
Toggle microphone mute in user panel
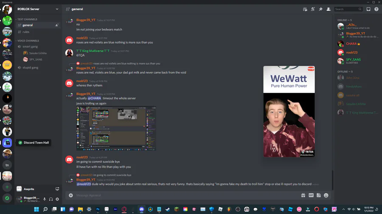click(44, 199)
